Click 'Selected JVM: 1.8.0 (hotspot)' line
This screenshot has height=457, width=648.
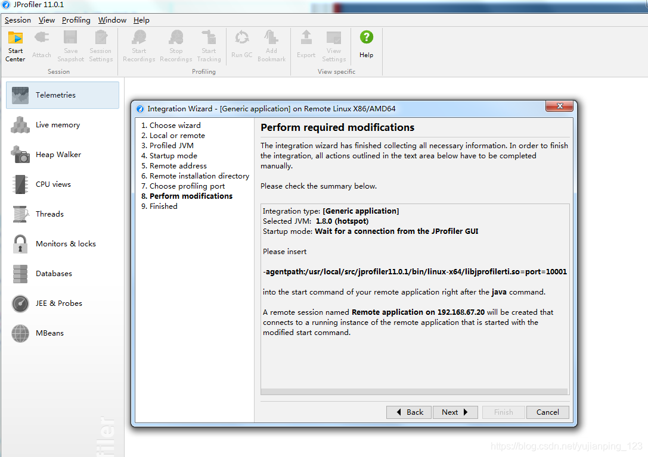coord(316,221)
